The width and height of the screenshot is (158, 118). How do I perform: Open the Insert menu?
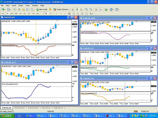[14, 6]
